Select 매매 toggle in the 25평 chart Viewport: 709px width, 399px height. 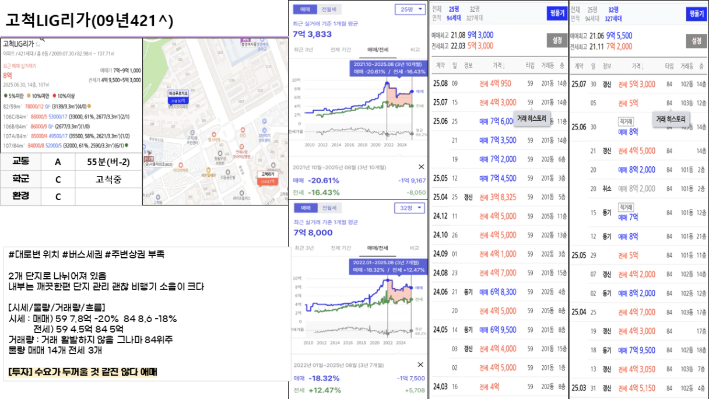coord(305,9)
